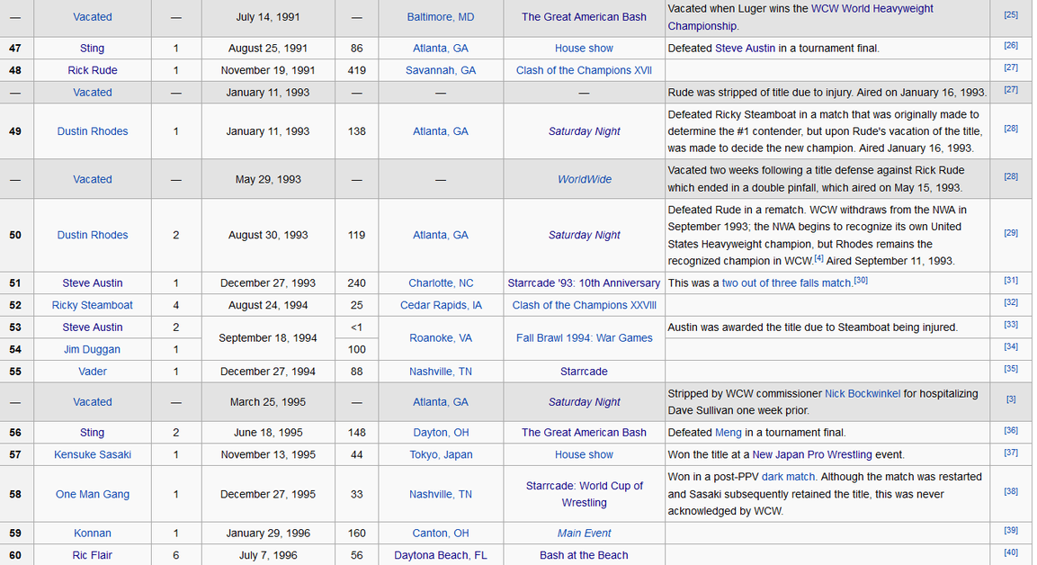Image resolution: width=1037 pixels, height=565 pixels.
Task: Open the New Japan Pro Wrestling link
Action: point(812,455)
